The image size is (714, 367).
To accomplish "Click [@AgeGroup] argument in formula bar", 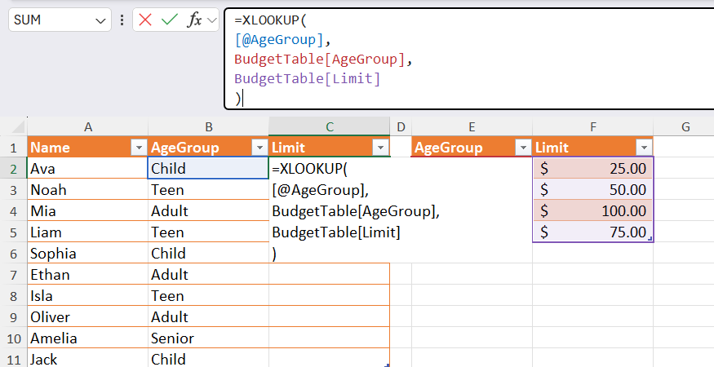I will pos(279,40).
